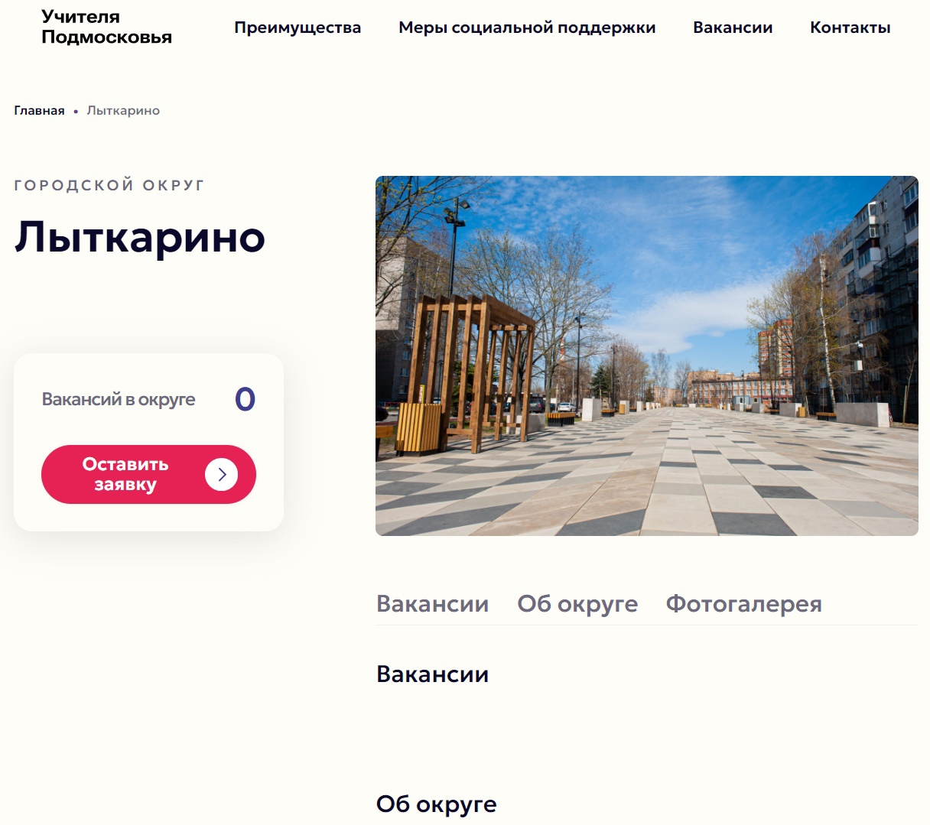This screenshot has width=930, height=825.
Task: Click the ГОРОДСКОЙ ОКРУГ caption
Action: [x=109, y=185]
